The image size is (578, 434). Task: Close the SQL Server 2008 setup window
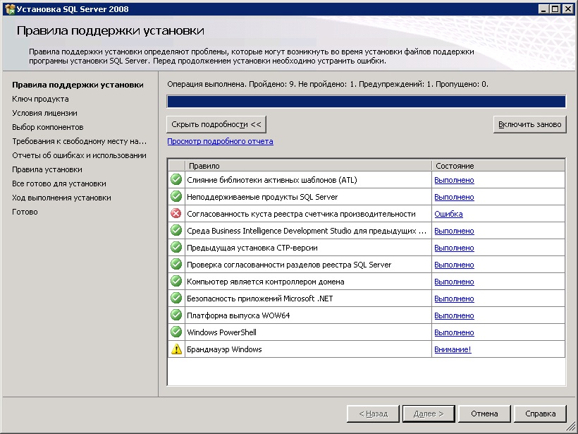click(568, 9)
